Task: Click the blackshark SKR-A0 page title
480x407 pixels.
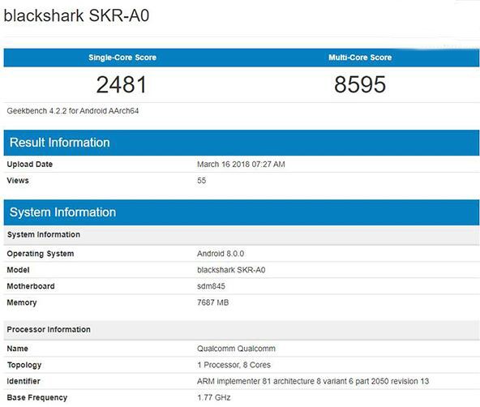Action: [x=76, y=15]
